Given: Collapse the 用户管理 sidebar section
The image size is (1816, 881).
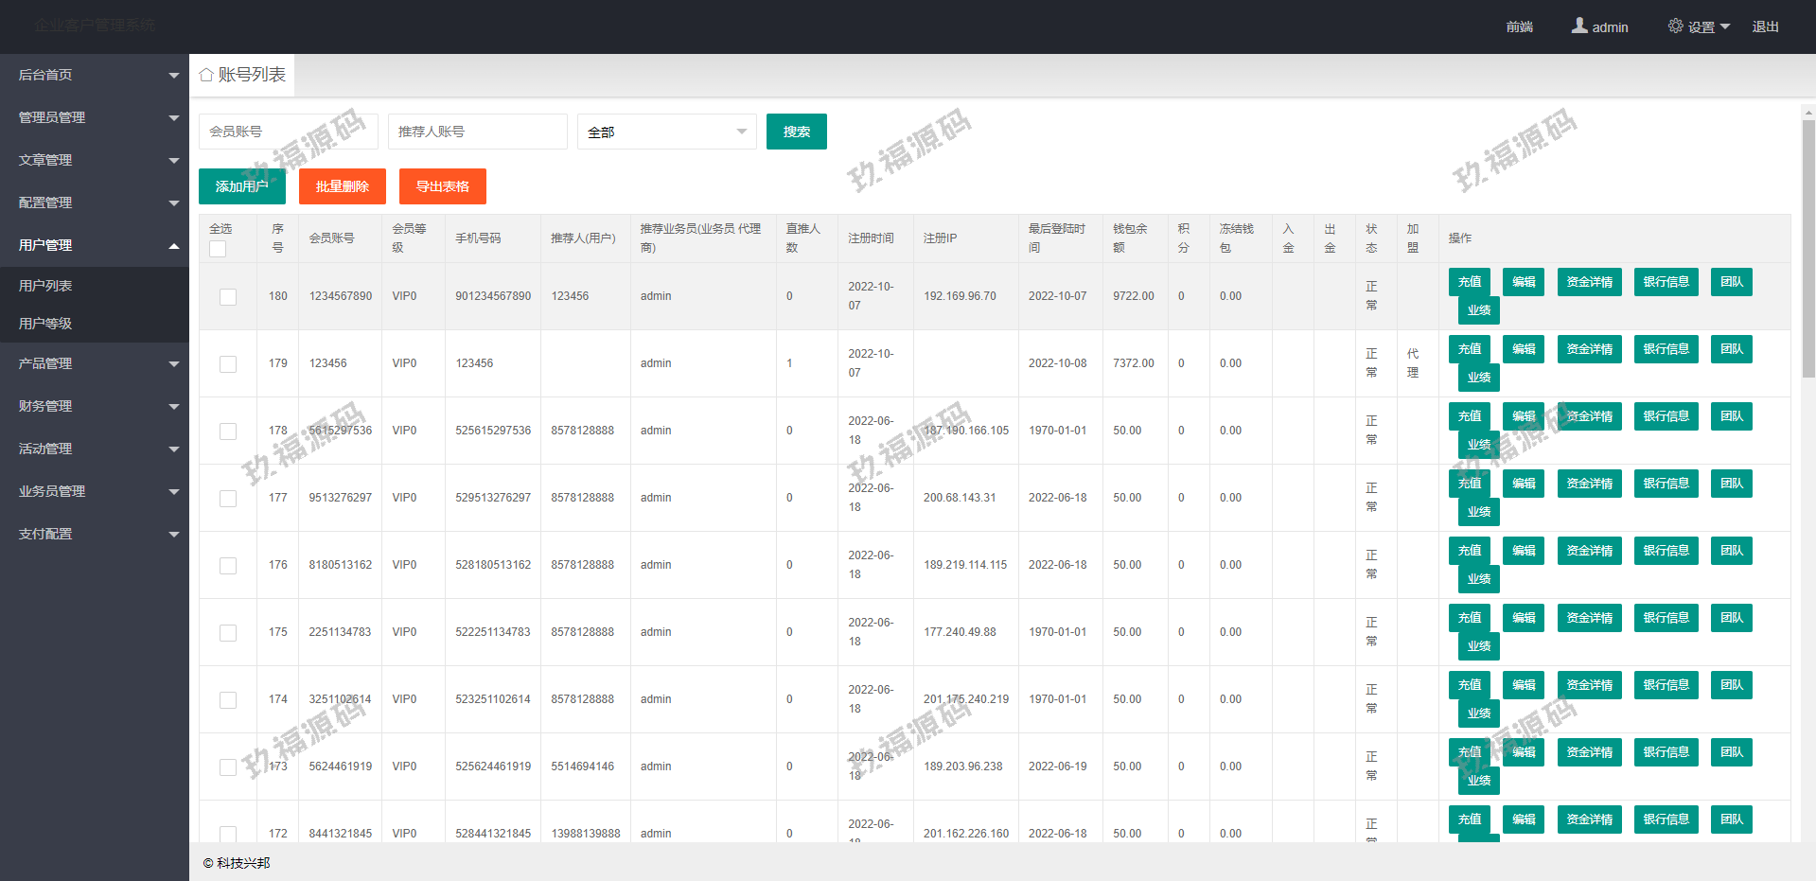Looking at the screenshot, I should pos(95,245).
